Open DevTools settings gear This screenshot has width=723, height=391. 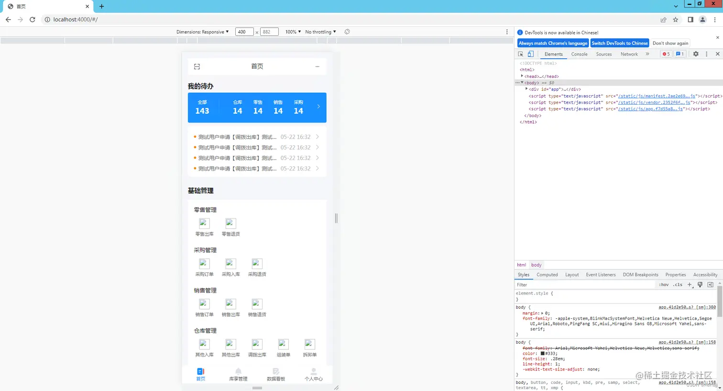(696, 54)
